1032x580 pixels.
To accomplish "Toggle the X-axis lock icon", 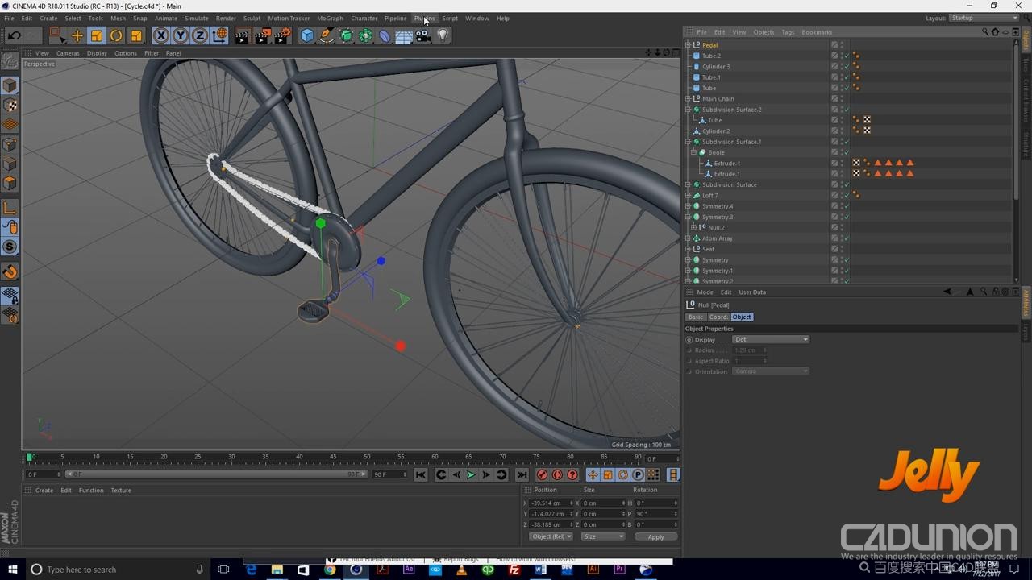I will (161, 35).
